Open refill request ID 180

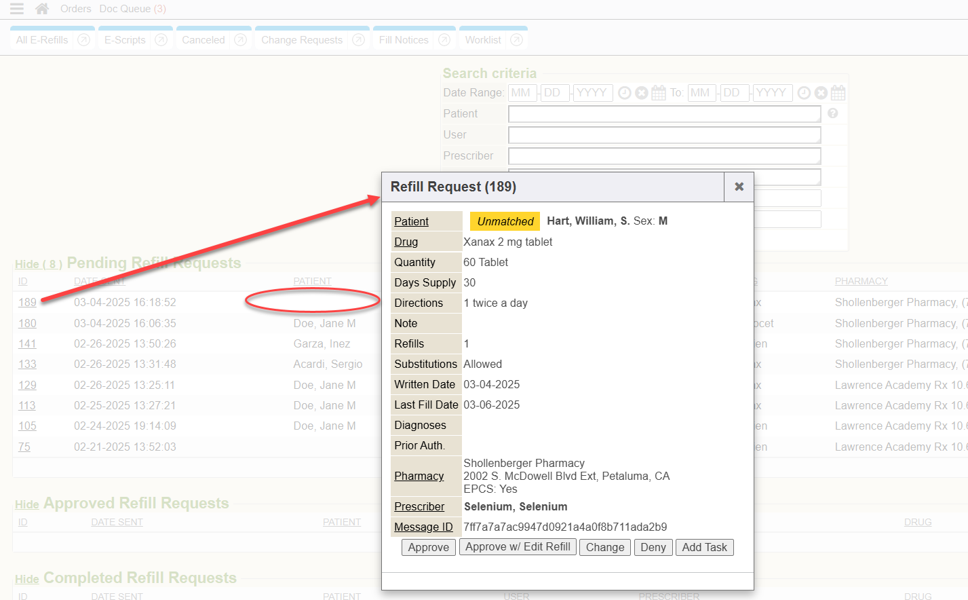click(x=27, y=323)
